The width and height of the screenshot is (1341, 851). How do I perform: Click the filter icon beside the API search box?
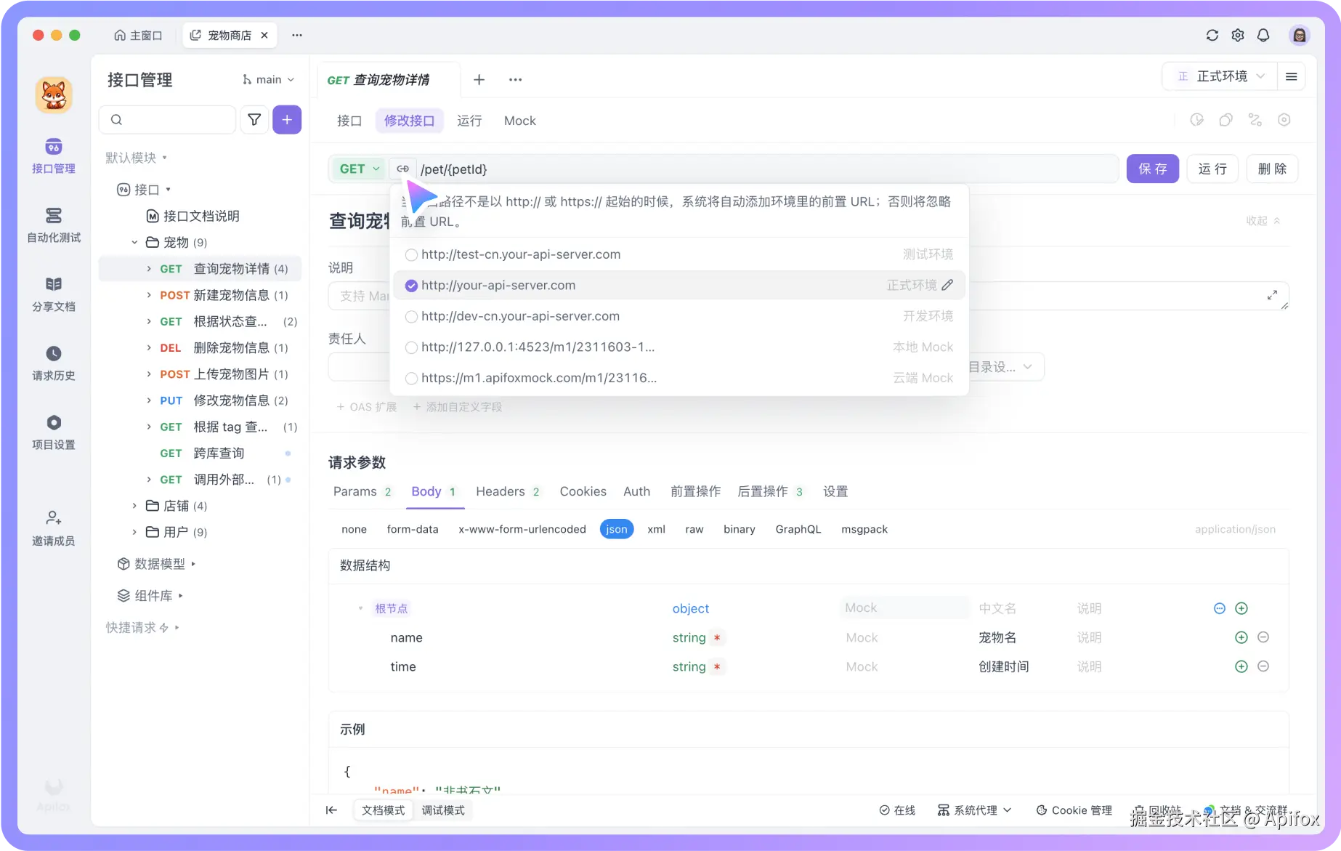(254, 119)
